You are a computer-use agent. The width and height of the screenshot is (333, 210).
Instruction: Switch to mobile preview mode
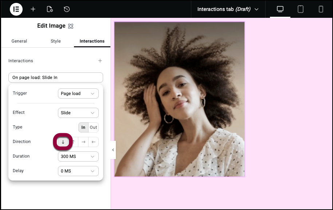pyautogui.click(x=321, y=9)
